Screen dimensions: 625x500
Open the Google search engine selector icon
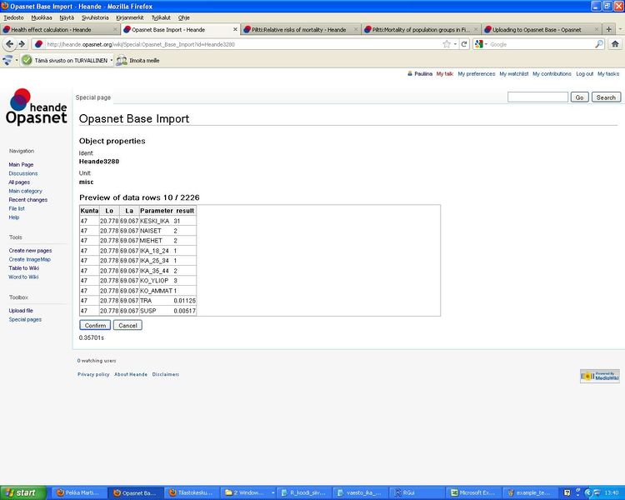click(479, 44)
